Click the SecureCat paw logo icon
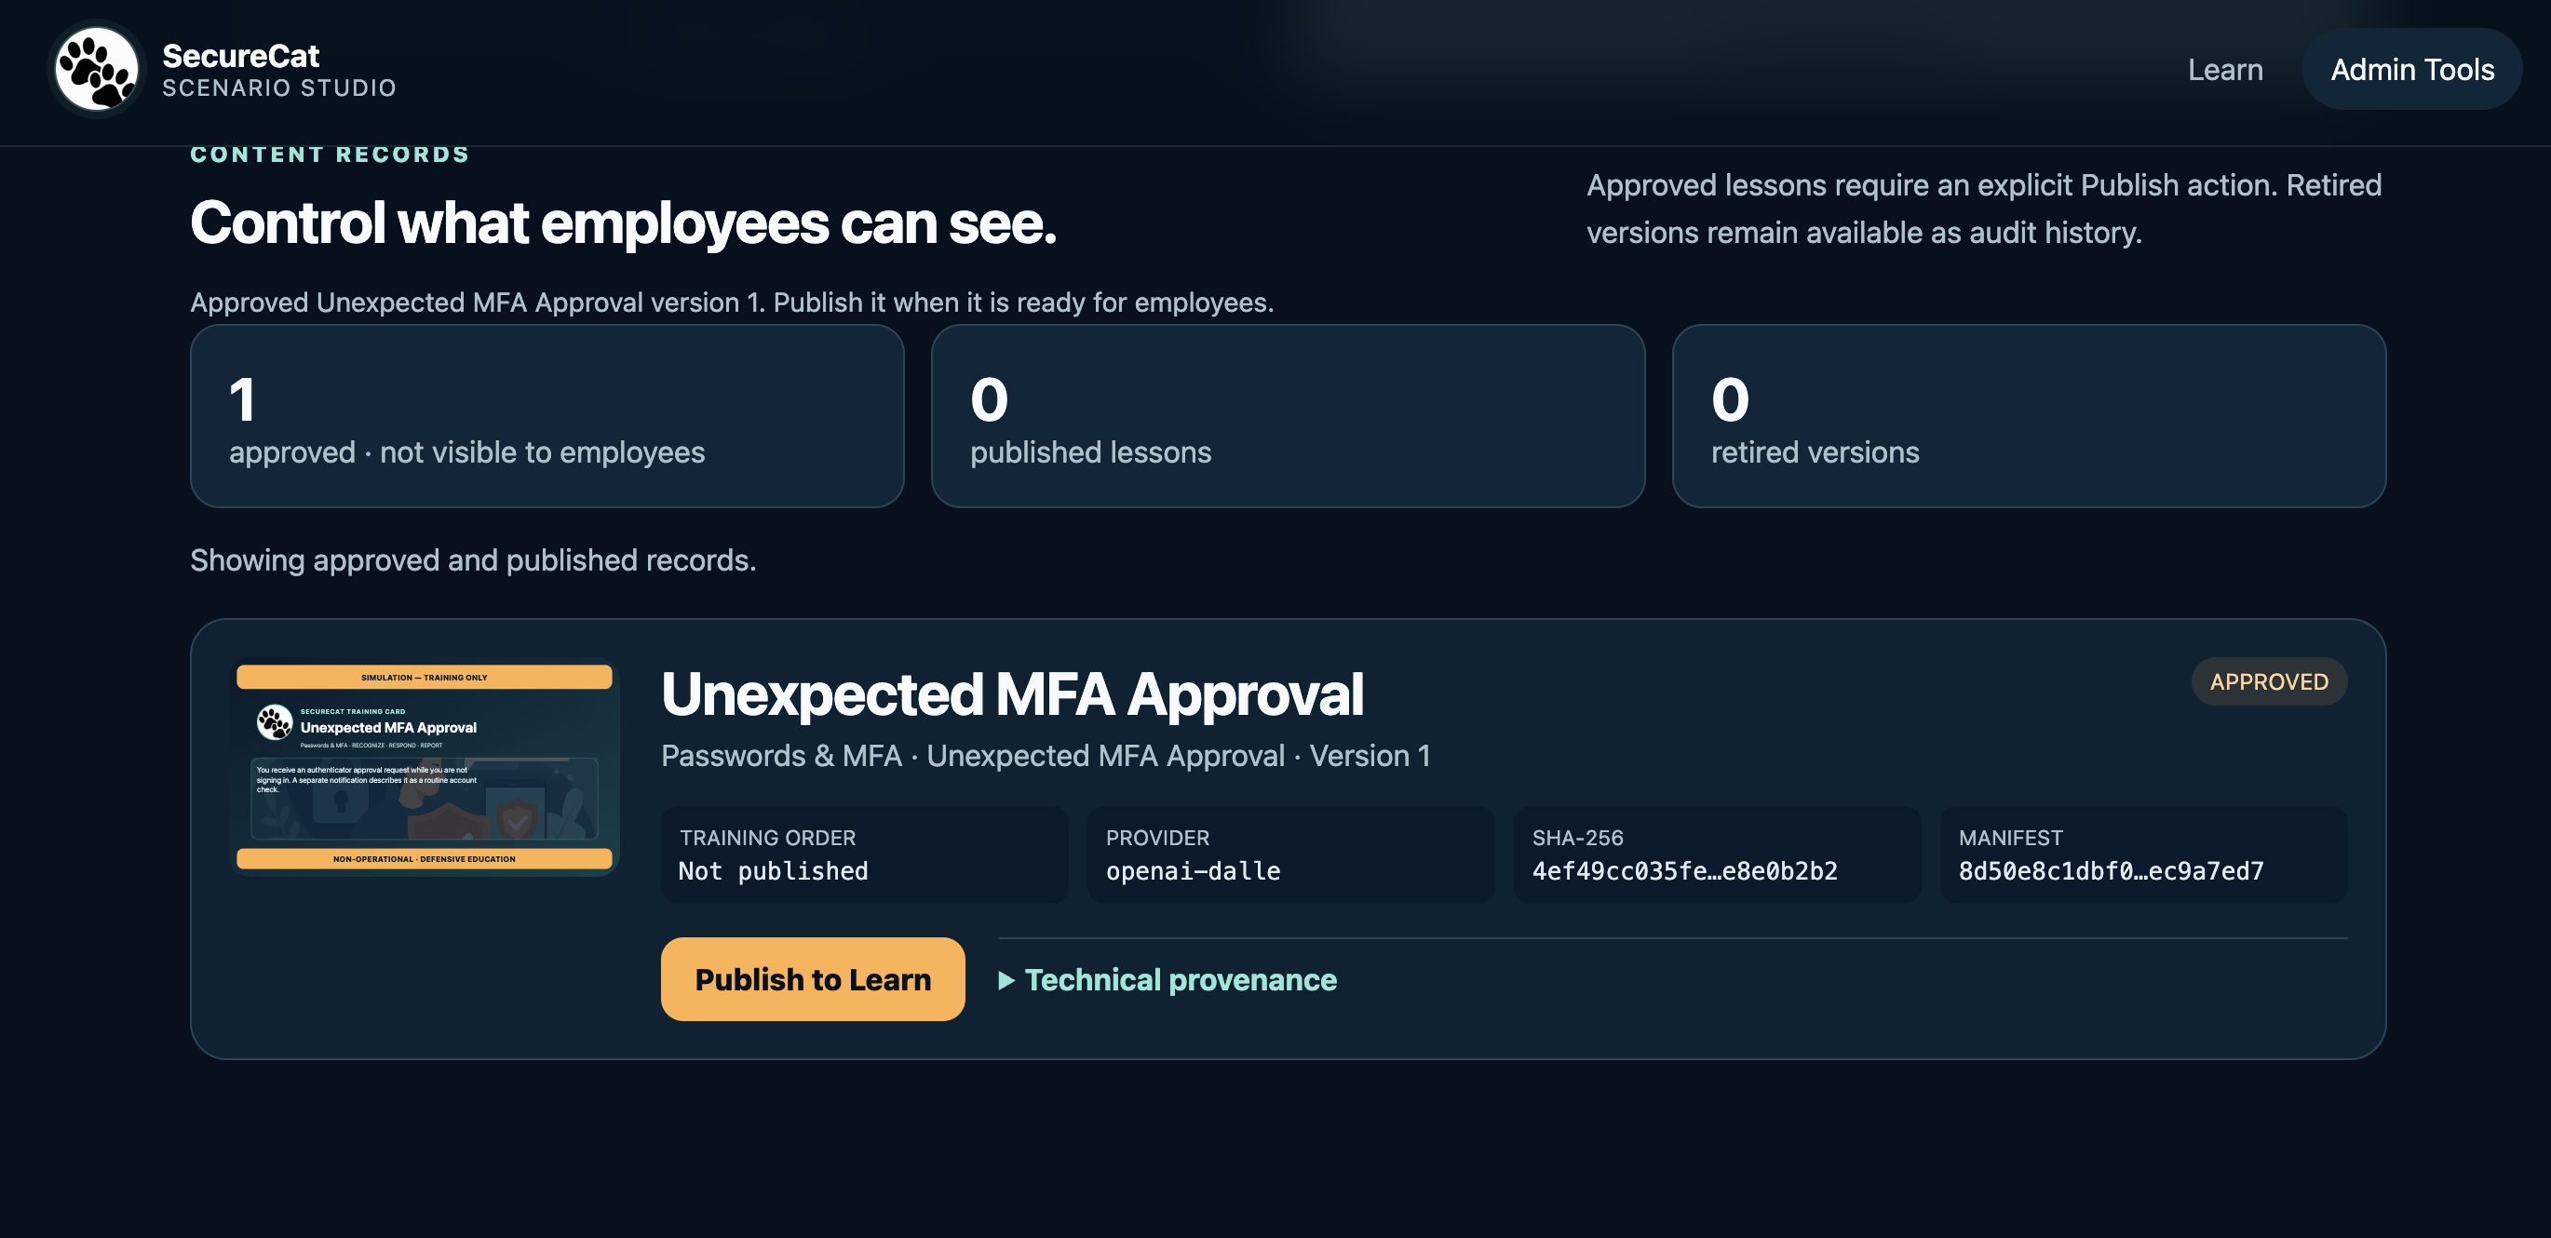Screen dimensions: 2551x1238 pyautogui.click(x=96, y=69)
